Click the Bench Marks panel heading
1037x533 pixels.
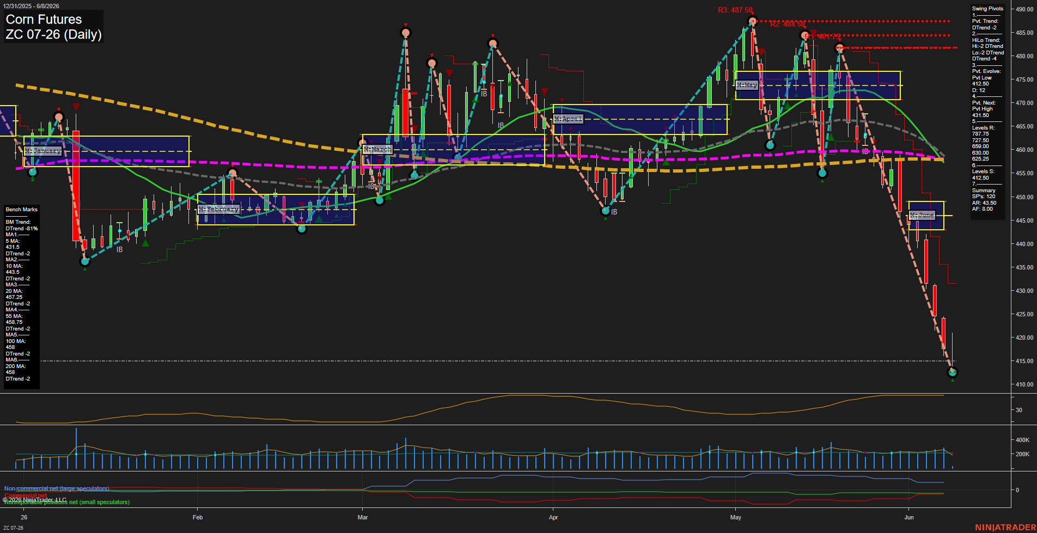(21, 210)
